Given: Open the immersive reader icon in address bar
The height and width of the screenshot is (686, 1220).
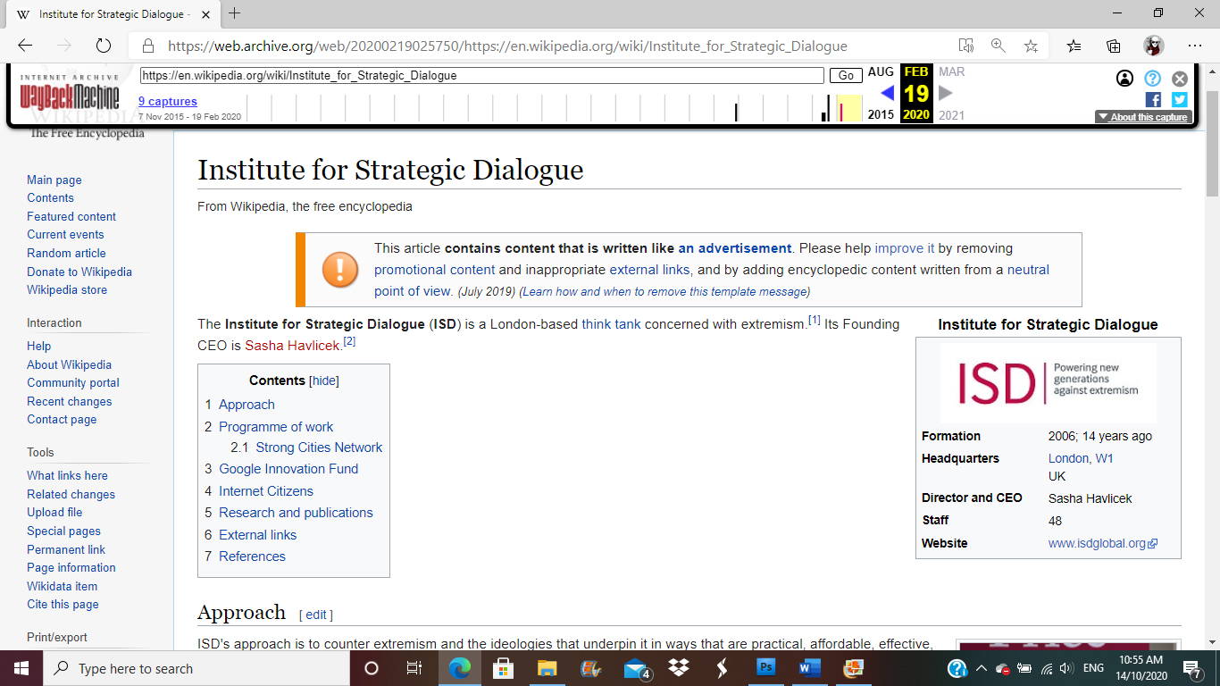Looking at the screenshot, I should (965, 46).
